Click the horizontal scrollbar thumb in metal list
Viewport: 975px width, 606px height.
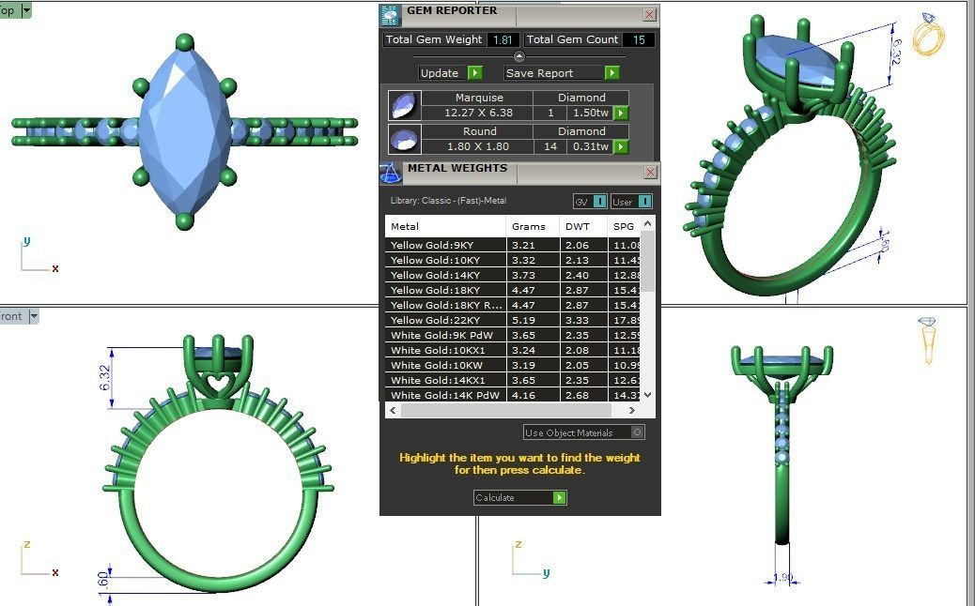[x=506, y=410]
